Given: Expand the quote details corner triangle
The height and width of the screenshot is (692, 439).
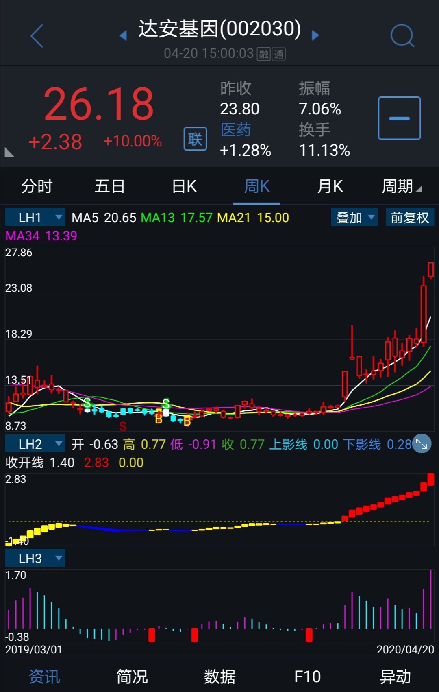Looking at the screenshot, I should 9,152.
